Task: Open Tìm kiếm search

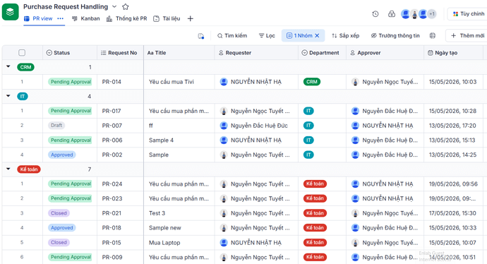Action: coord(232,36)
